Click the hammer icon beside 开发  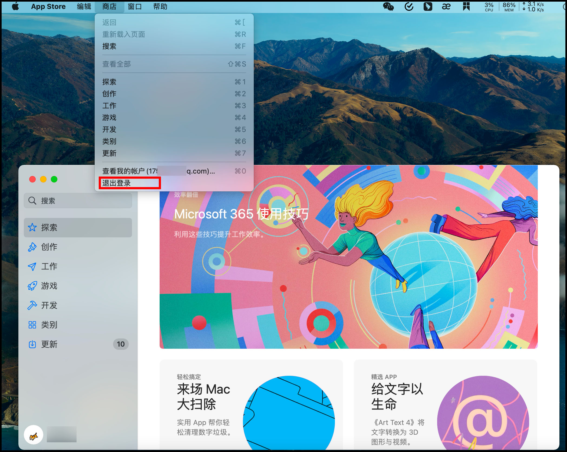[x=32, y=305]
